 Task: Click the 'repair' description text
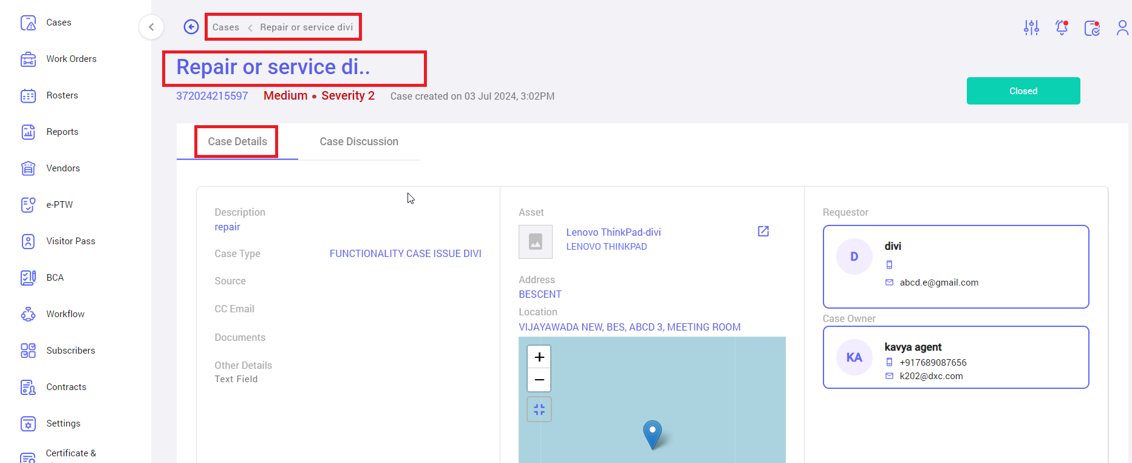[227, 227]
